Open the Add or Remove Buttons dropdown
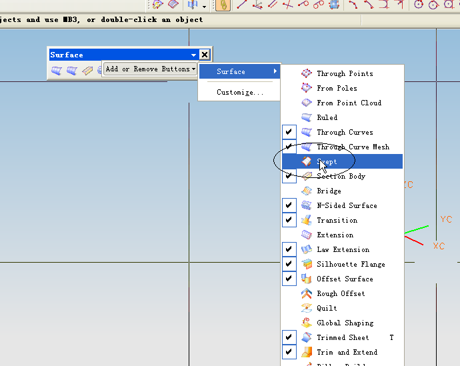The height and width of the screenshot is (366, 460). [150, 69]
